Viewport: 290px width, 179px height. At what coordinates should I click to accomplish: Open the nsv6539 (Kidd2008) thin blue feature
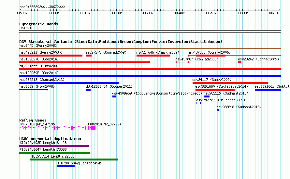pos(34,90)
